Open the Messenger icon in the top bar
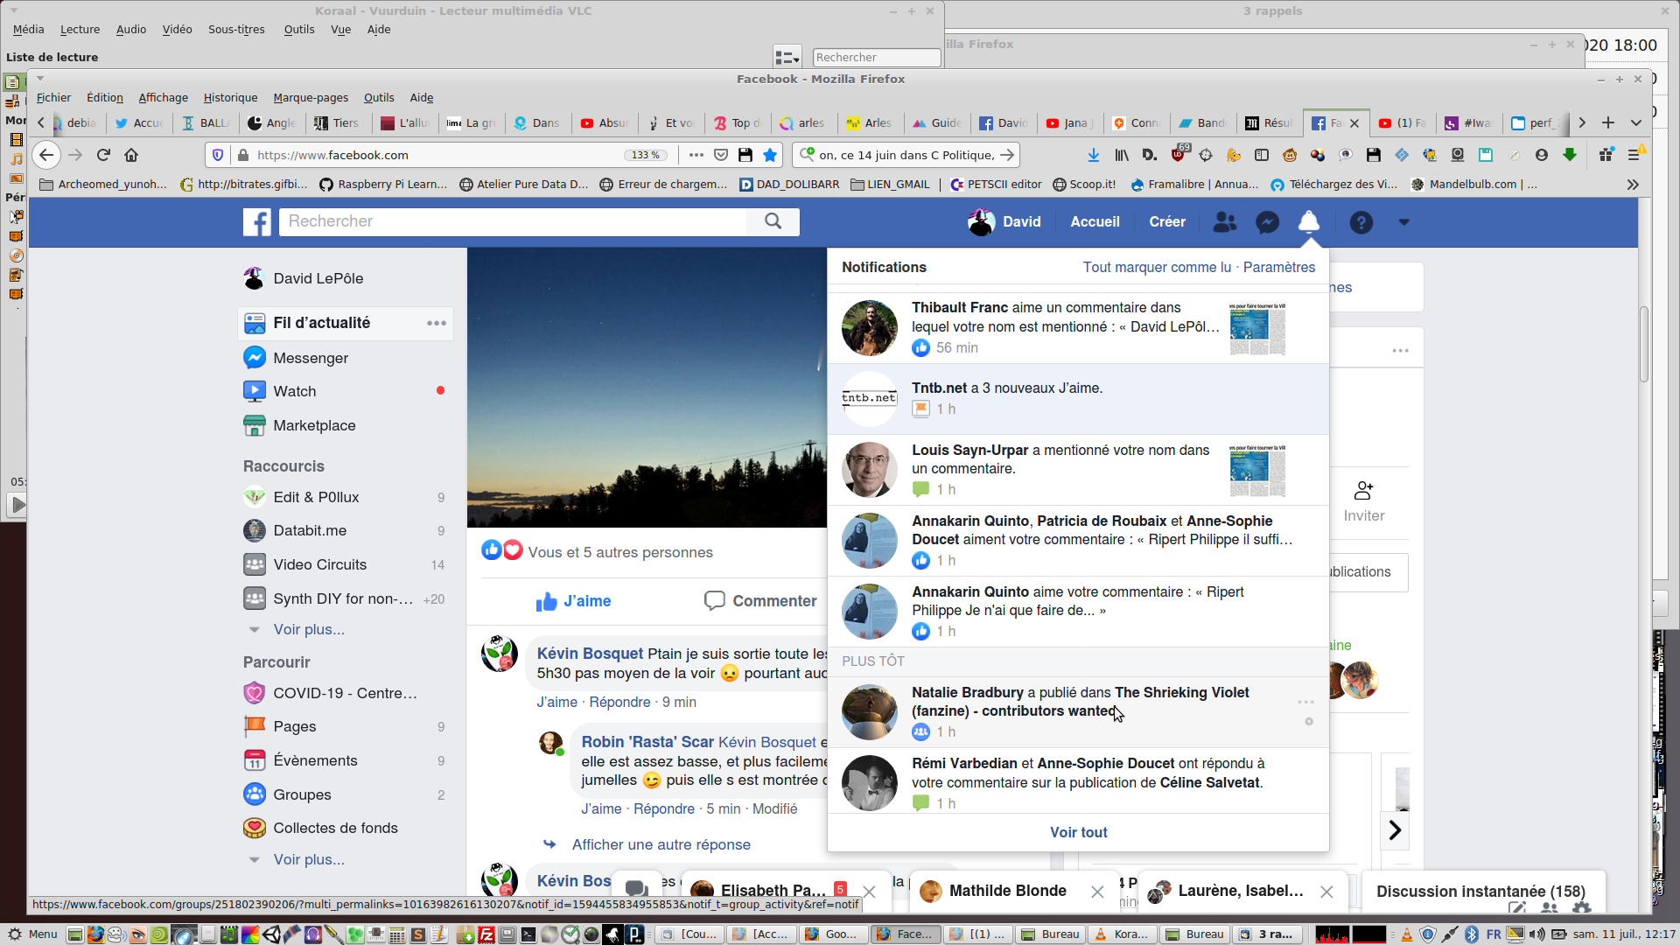The height and width of the screenshot is (945, 1680). (1267, 222)
